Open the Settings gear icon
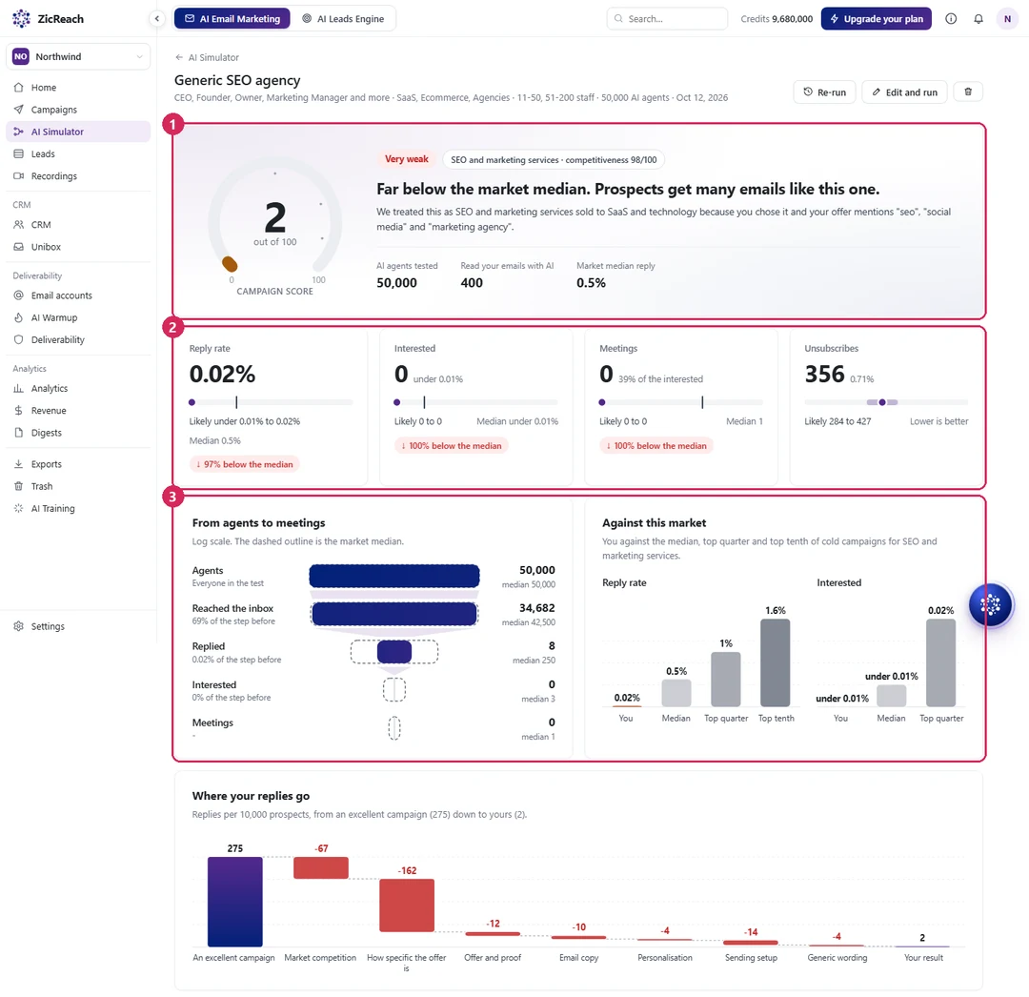Screen dimensions: 1029x997 tap(18, 626)
